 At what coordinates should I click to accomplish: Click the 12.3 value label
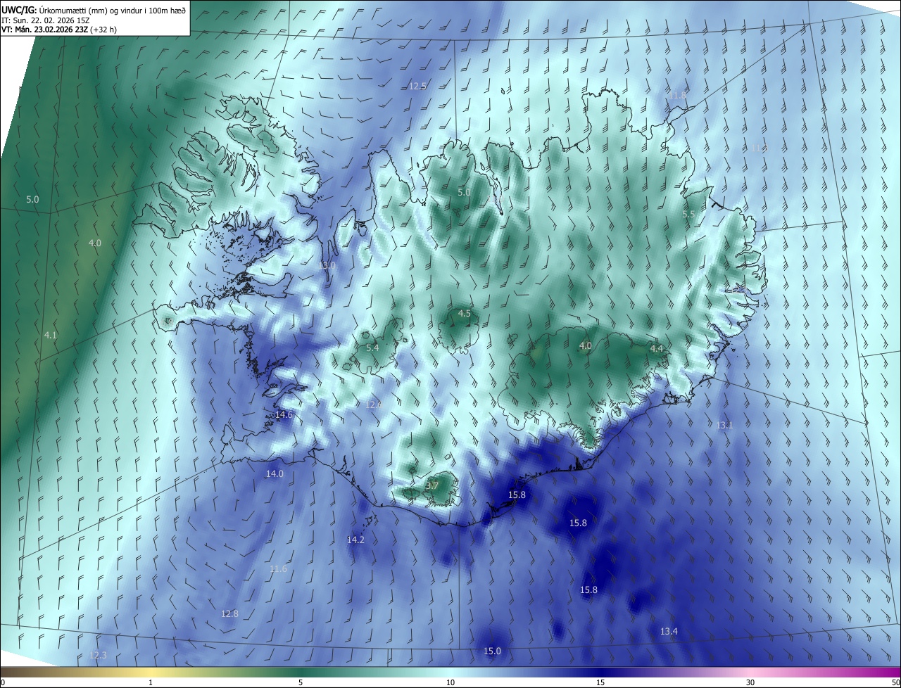[x=98, y=656]
